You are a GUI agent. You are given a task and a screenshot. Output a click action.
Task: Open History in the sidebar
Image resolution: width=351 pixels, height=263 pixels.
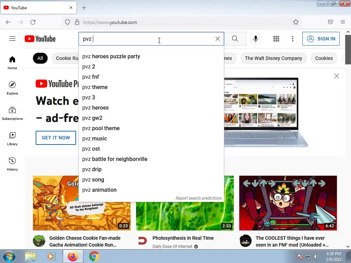pos(12,164)
